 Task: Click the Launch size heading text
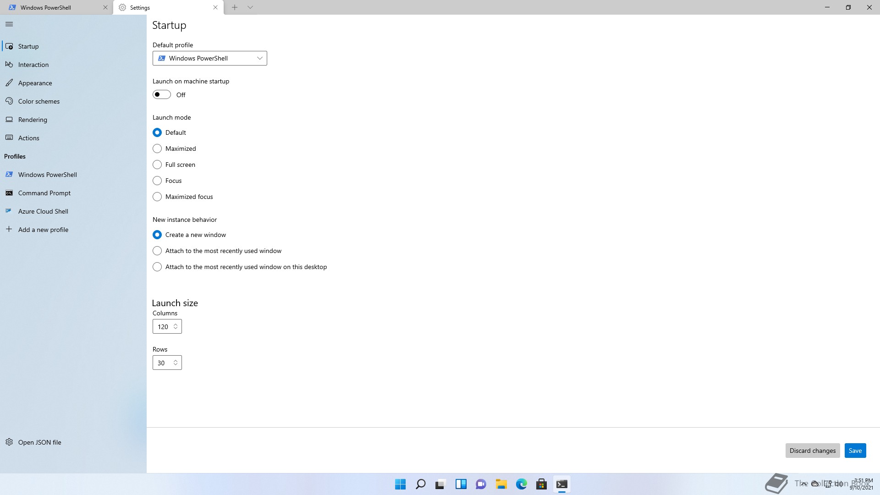point(175,303)
